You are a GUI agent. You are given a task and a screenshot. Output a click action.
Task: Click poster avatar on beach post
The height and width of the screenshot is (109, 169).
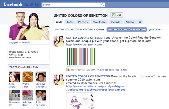(x=59, y=80)
